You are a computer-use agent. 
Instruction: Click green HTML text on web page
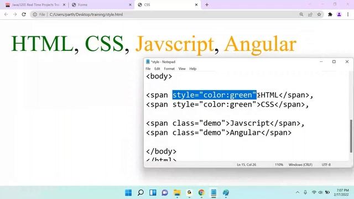coord(43,44)
